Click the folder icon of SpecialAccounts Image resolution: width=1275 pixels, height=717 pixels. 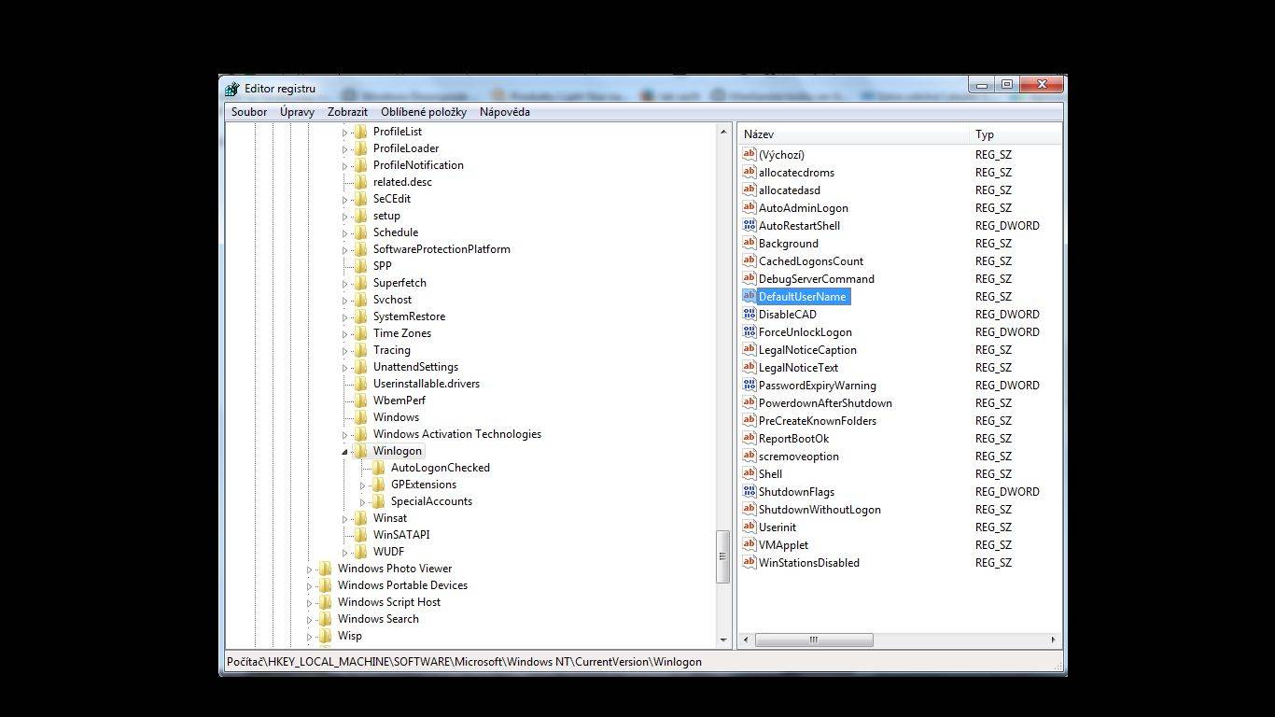[x=378, y=501]
